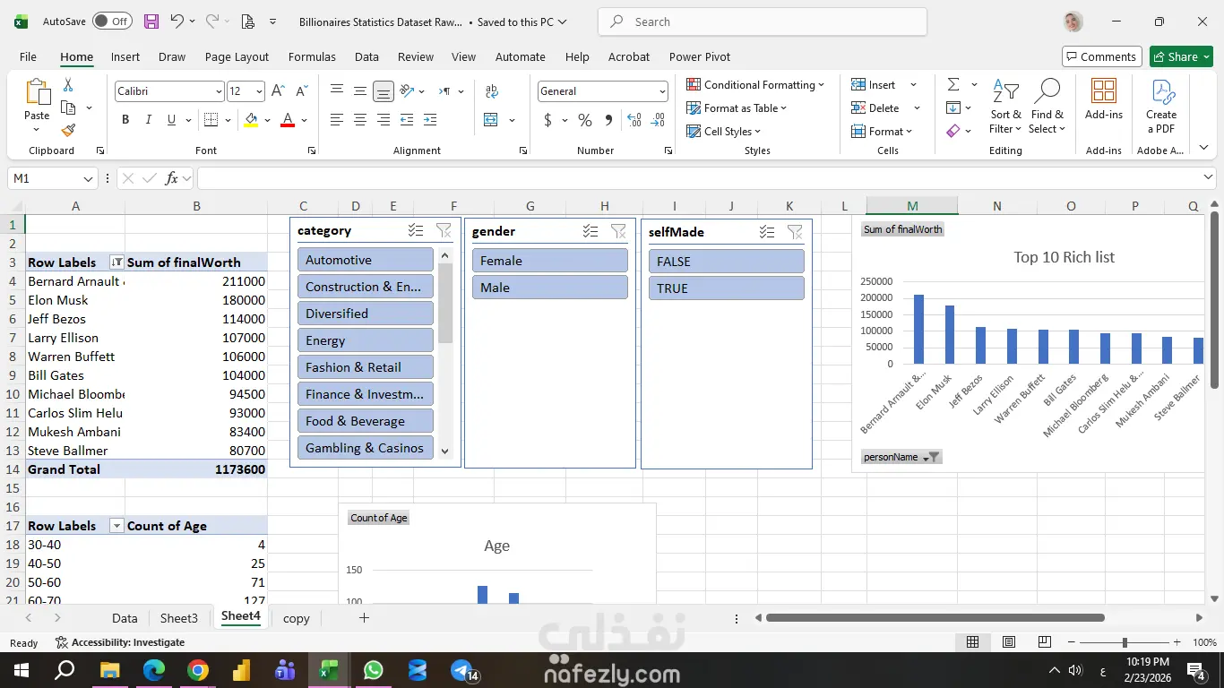Center align the cell text

(x=360, y=120)
